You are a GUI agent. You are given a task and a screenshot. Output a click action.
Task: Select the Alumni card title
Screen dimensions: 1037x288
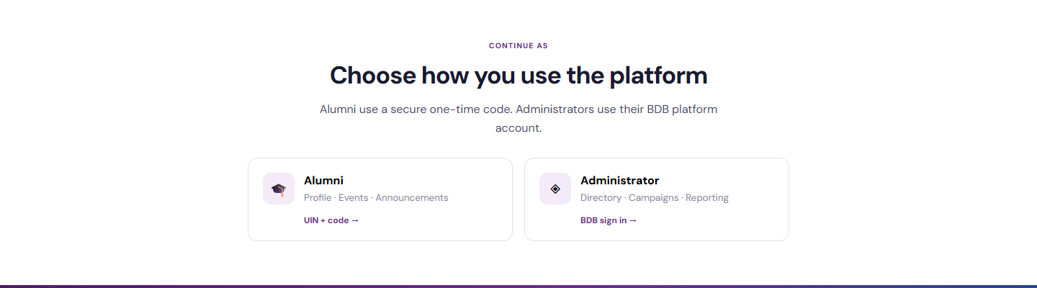323,181
